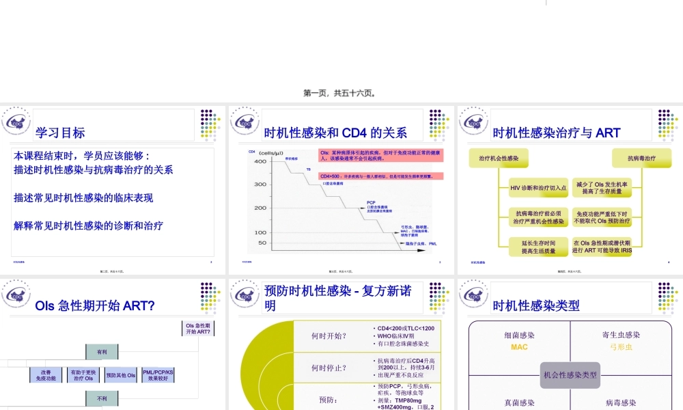This screenshot has width=683, height=410.
Task: Click the slide title 时机性感染和 CD4 的关系
Action: click(335, 133)
